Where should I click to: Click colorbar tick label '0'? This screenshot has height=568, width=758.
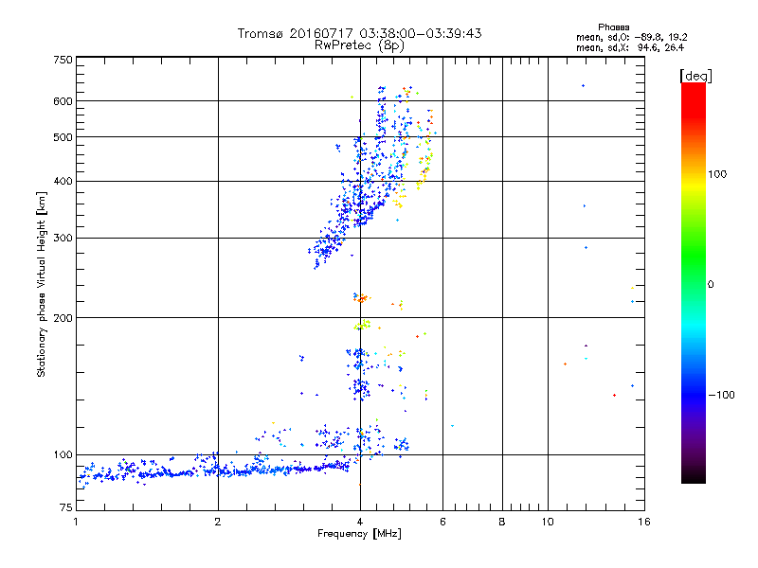pos(711,285)
